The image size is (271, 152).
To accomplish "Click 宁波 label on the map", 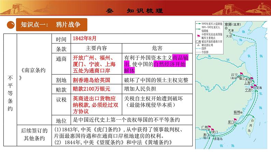I will coord(248,90).
